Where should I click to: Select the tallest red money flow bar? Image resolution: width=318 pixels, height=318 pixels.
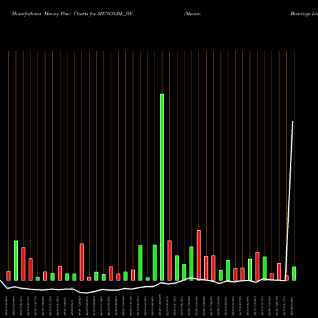[x=198, y=255]
